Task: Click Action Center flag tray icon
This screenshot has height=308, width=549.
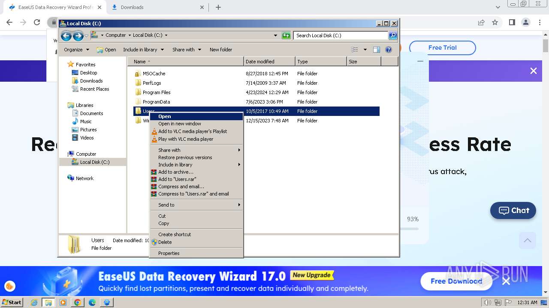Action: point(508,302)
